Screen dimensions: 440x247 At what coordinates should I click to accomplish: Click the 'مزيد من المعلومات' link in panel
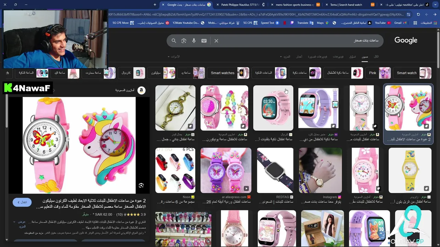tap(33, 233)
